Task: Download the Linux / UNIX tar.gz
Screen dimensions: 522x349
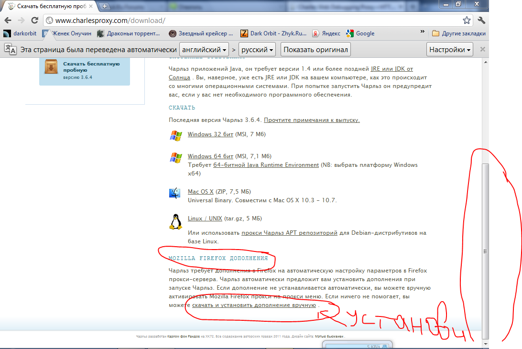Action: point(205,218)
